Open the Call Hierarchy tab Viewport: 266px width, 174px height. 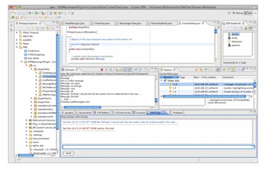(x=121, y=113)
